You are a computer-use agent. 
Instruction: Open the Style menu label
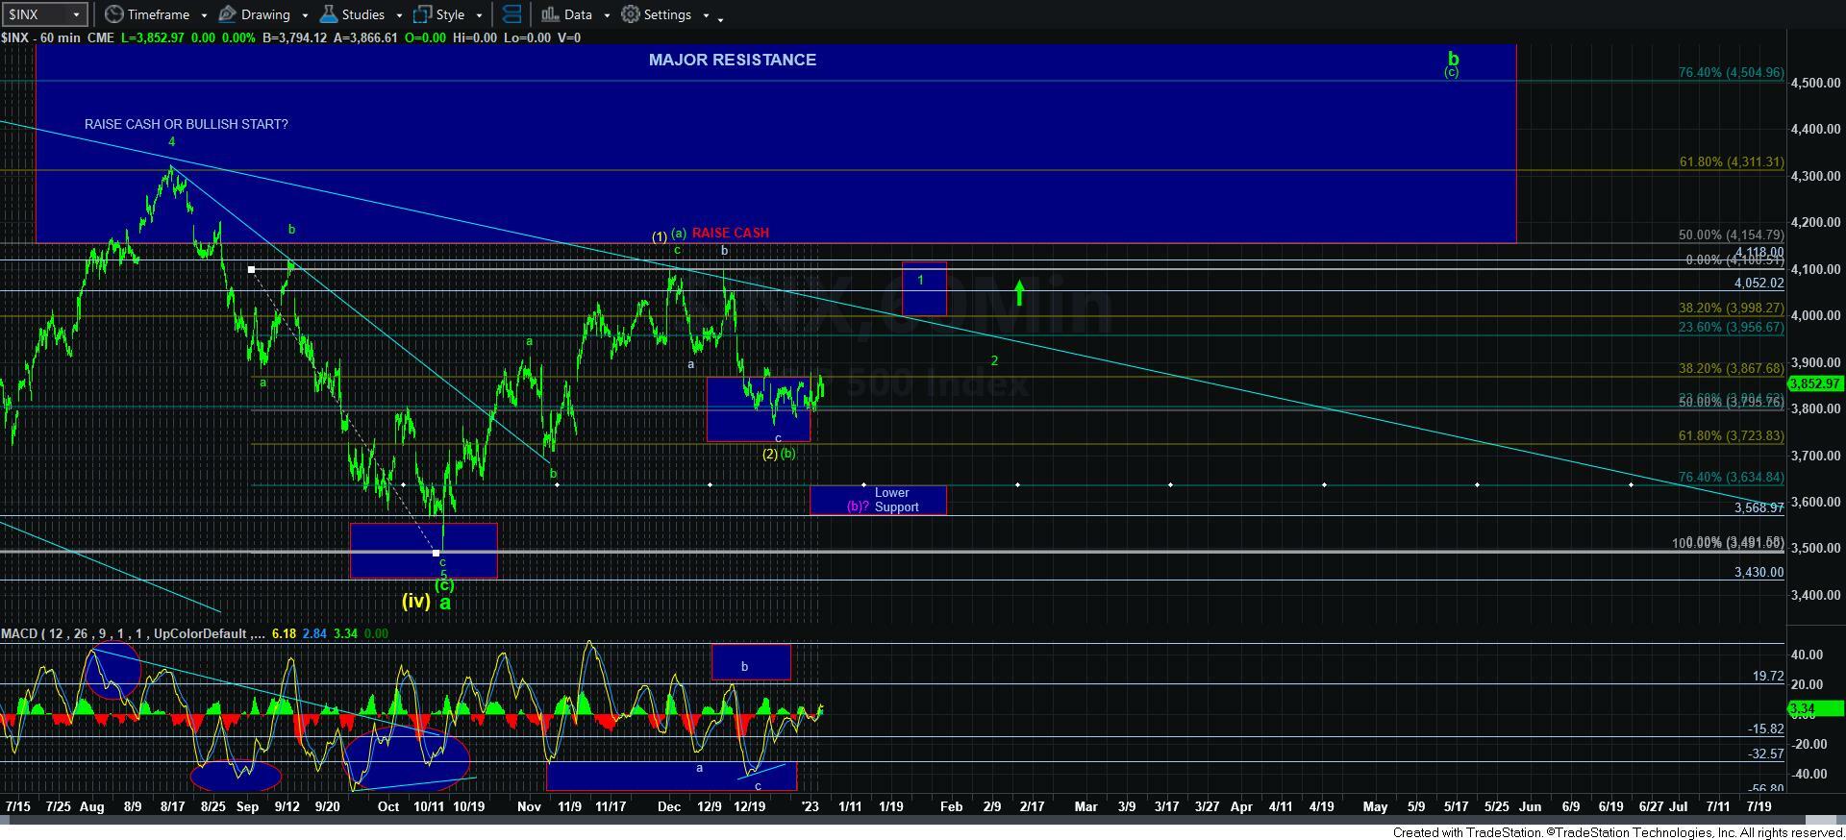click(450, 14)
